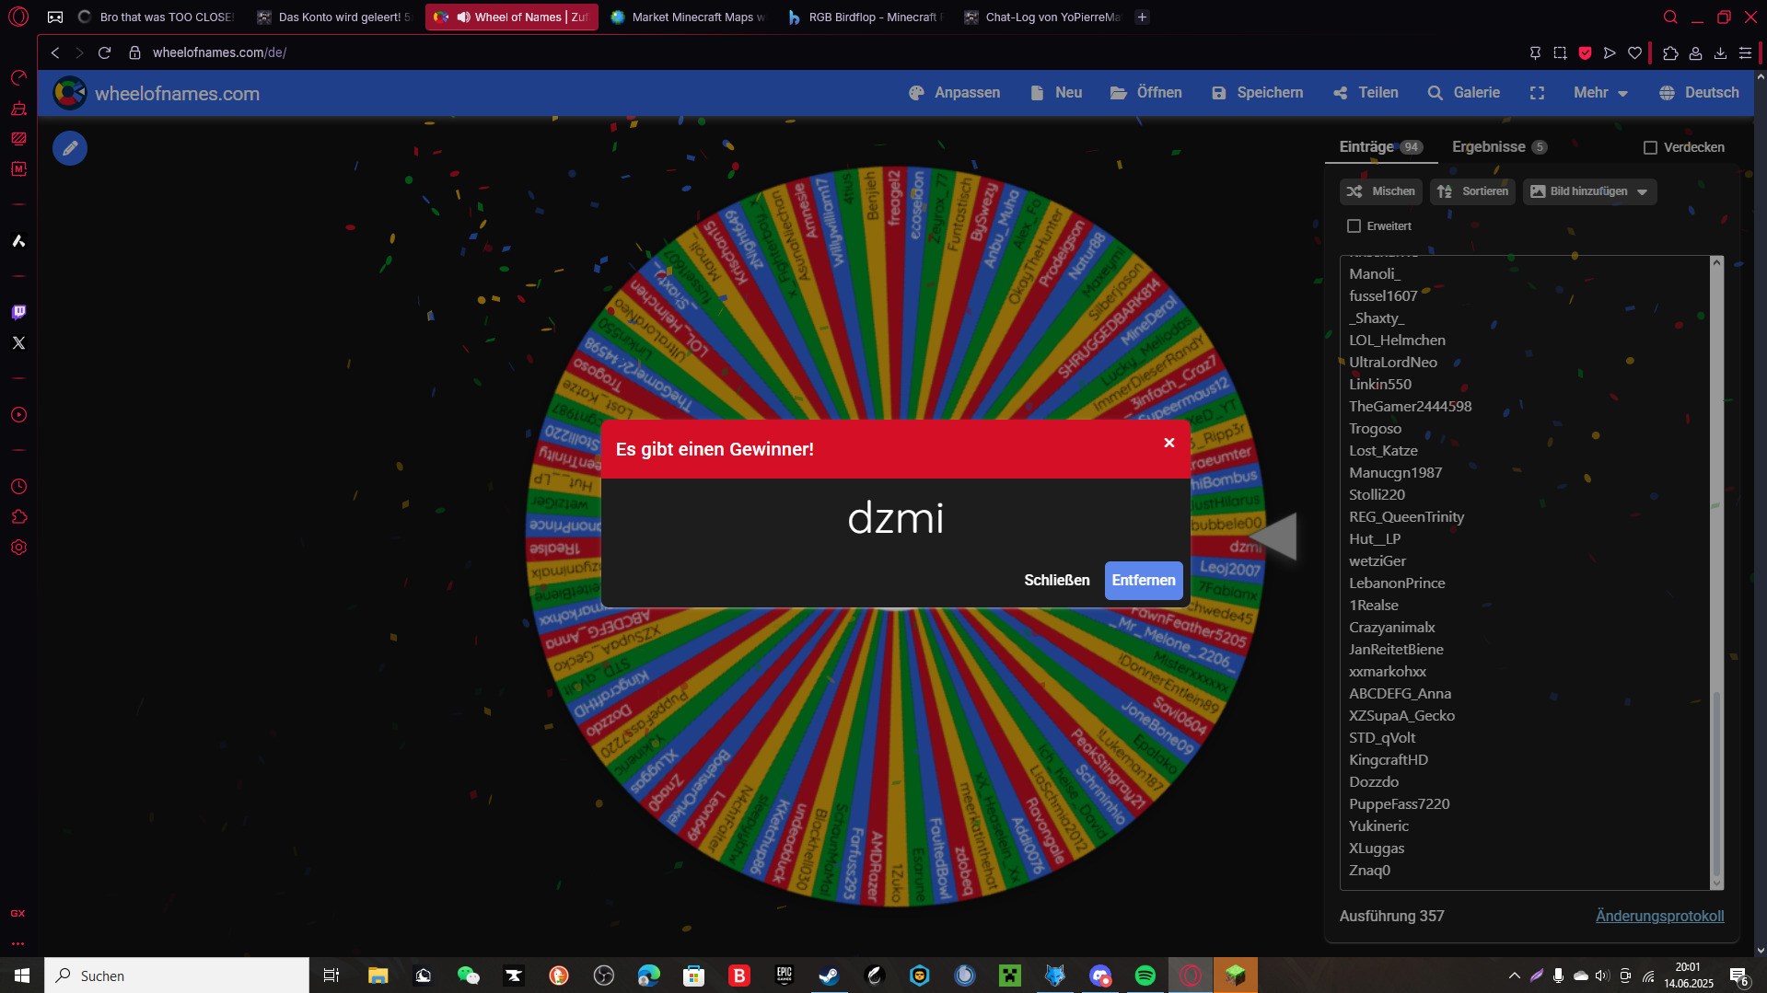Close the winner dialog with X
Screen dimensions: 1767x993
click(x=1169, y=443)
